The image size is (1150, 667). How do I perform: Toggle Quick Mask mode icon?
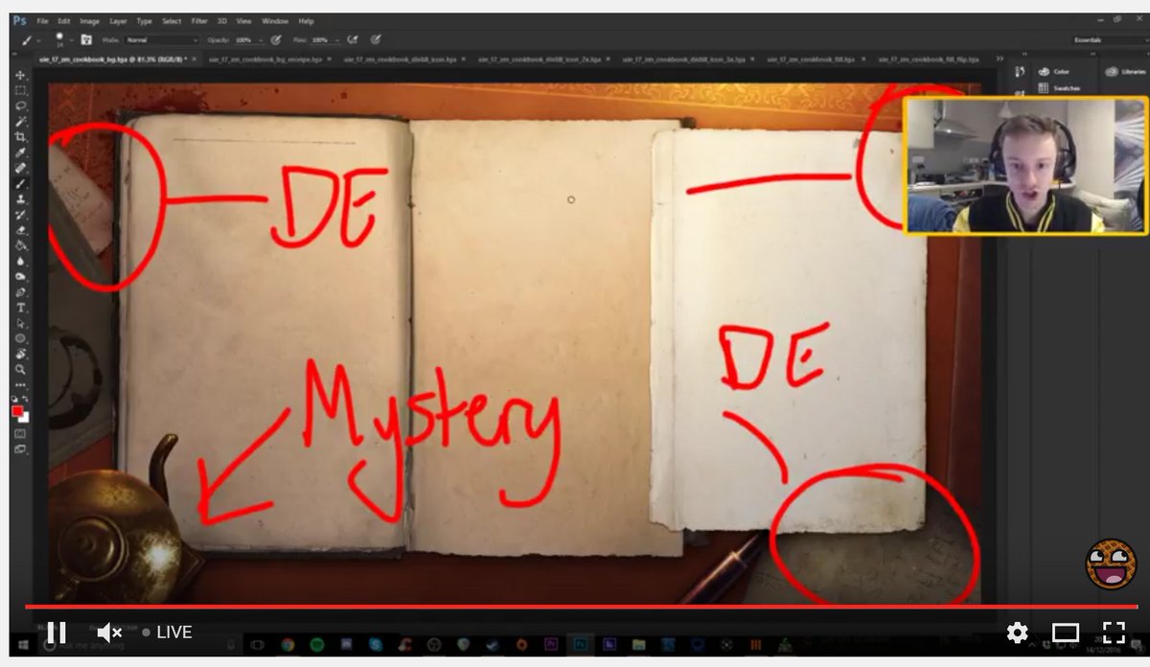pos(21,433)
